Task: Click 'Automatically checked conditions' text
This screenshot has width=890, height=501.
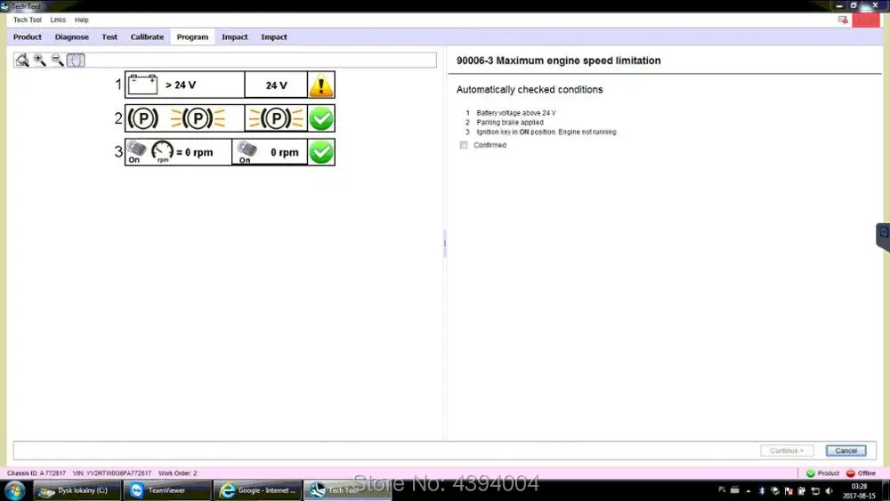Action: (x=530, y=90)
